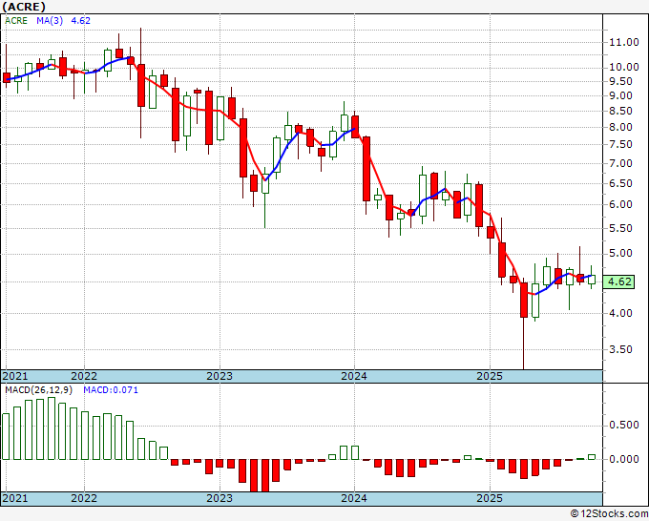Click 2025 on the price chart timeline

pyautogui.click(x=490, y=376)
